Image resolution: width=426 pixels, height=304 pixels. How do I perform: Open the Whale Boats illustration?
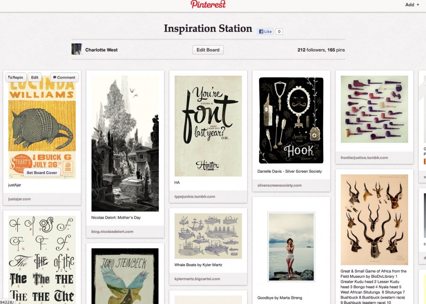[208, 236]
